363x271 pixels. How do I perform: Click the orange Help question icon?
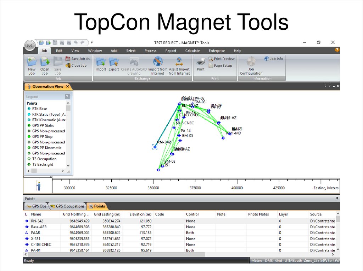(x=337, y=49)
